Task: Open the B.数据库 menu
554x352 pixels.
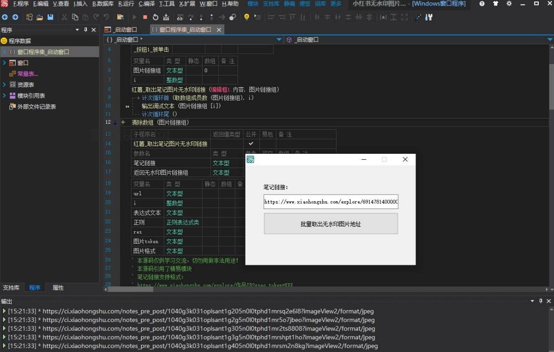Action: click(103, 3)
